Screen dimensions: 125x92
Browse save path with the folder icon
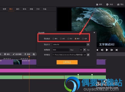(x=88, y=55)
